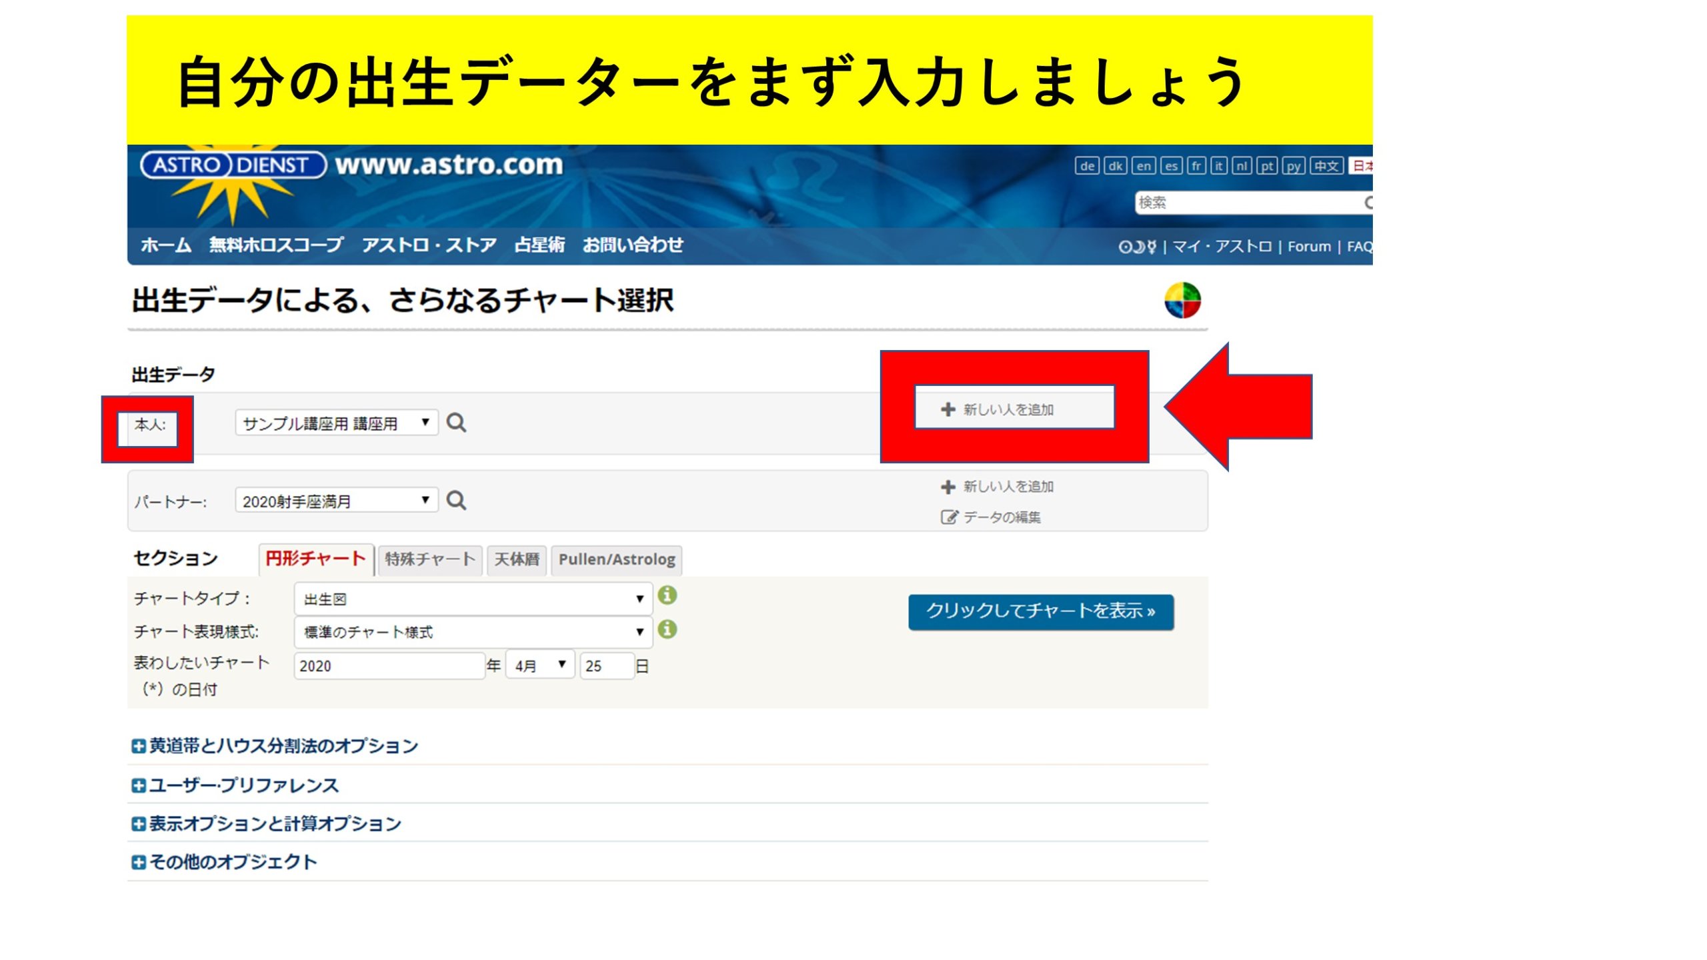Select the 中文 language button
The image size is (1707, 960).
[x=1326, y=166]
